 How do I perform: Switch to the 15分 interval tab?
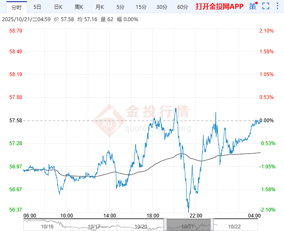pyautogui.click(x=141, y=7)
